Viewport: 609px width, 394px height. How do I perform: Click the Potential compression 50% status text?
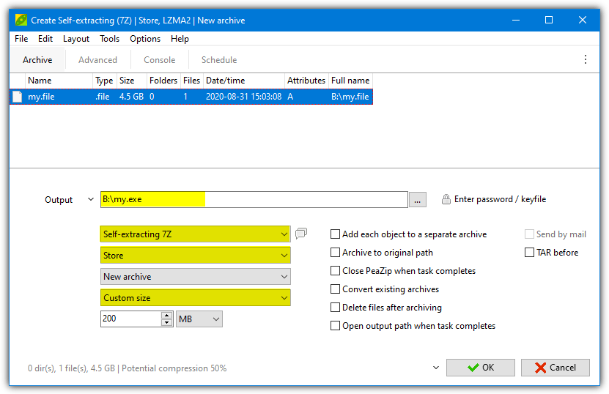click(x=174, y=368)
